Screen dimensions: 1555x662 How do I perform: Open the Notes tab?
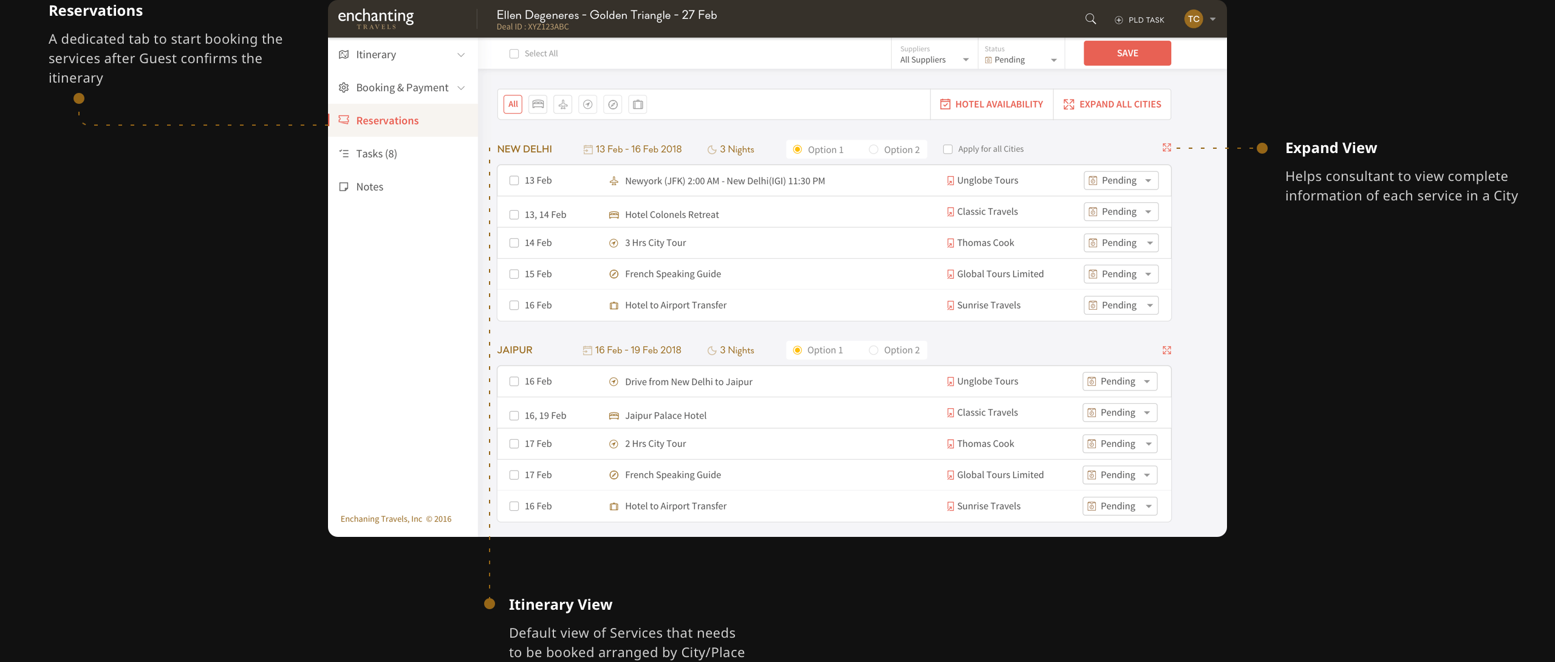pos(369,186)
